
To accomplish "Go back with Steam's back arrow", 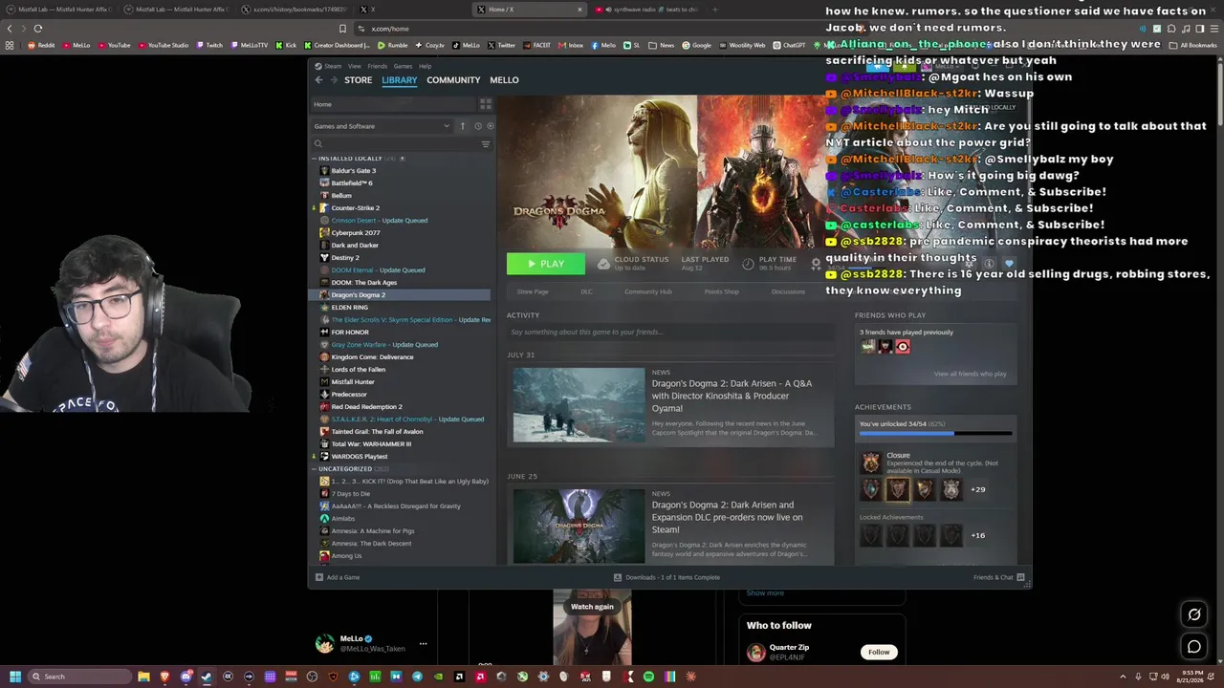I will coord(319,80).
